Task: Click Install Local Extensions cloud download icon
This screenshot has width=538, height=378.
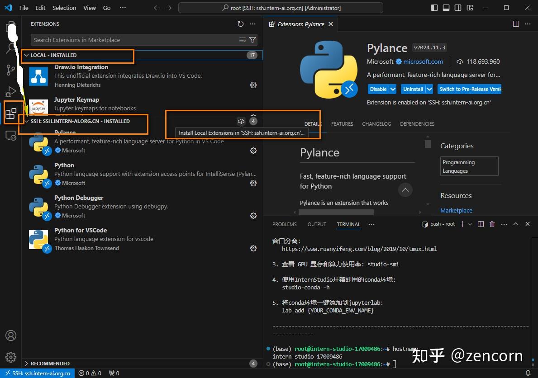Action: tap(241, 121)
